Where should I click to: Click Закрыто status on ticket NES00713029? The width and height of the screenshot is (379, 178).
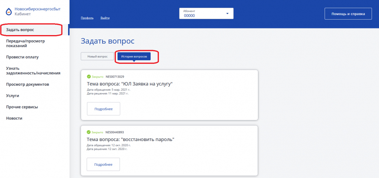click(97, 77)
